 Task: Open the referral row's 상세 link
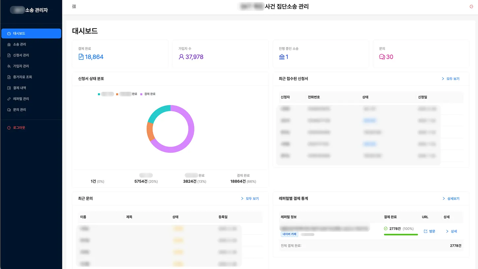click(451, 231)
